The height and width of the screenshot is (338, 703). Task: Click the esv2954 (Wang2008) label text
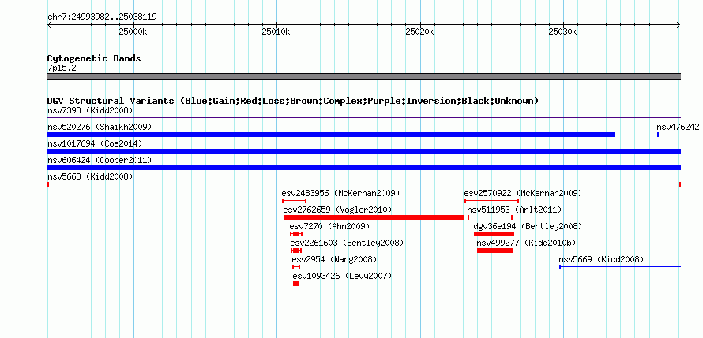[334, 259]
